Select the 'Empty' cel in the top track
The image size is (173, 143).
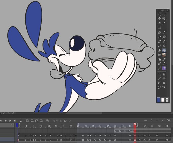tap(131, 131)
